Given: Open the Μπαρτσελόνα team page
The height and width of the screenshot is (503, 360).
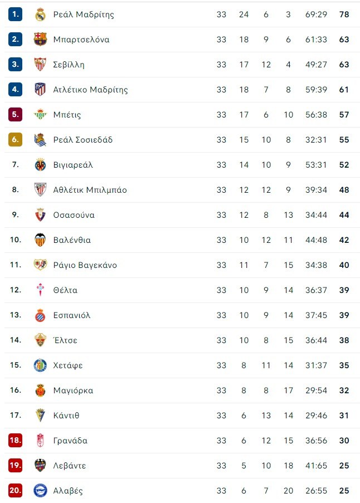Looking at the screenshot, I should tap(81, 40).
